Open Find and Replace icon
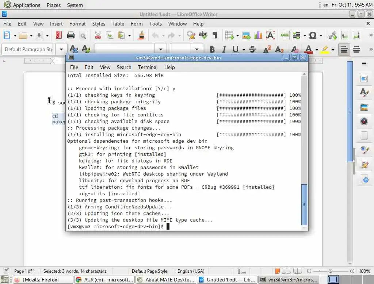 click(x=191, y=35)
